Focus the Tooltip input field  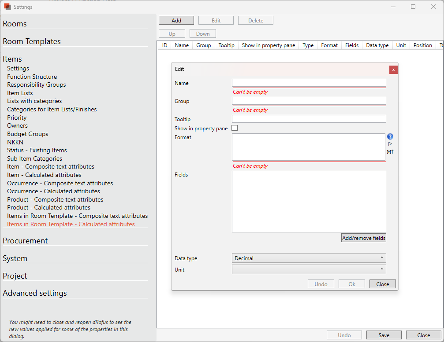coord(309,119)
